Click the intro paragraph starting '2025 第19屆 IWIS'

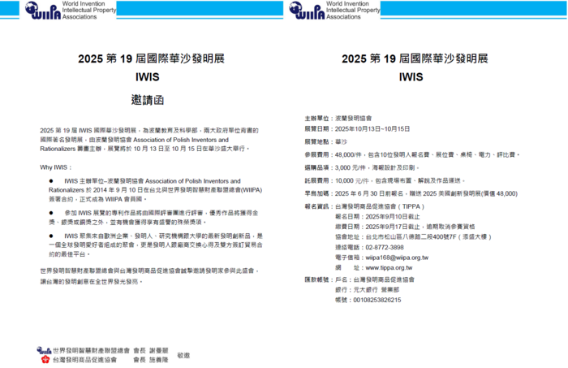click(149, 140)
